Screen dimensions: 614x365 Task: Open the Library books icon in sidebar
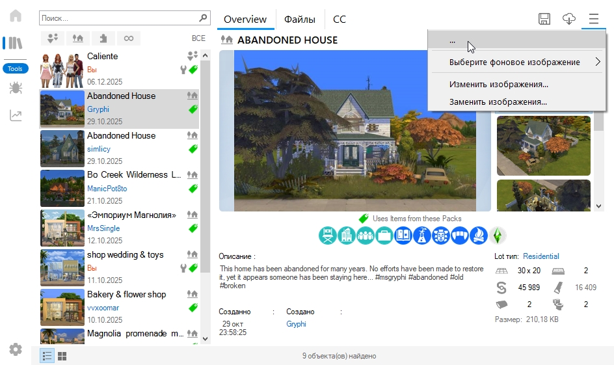pyautogui.click(x=15, y=43)
